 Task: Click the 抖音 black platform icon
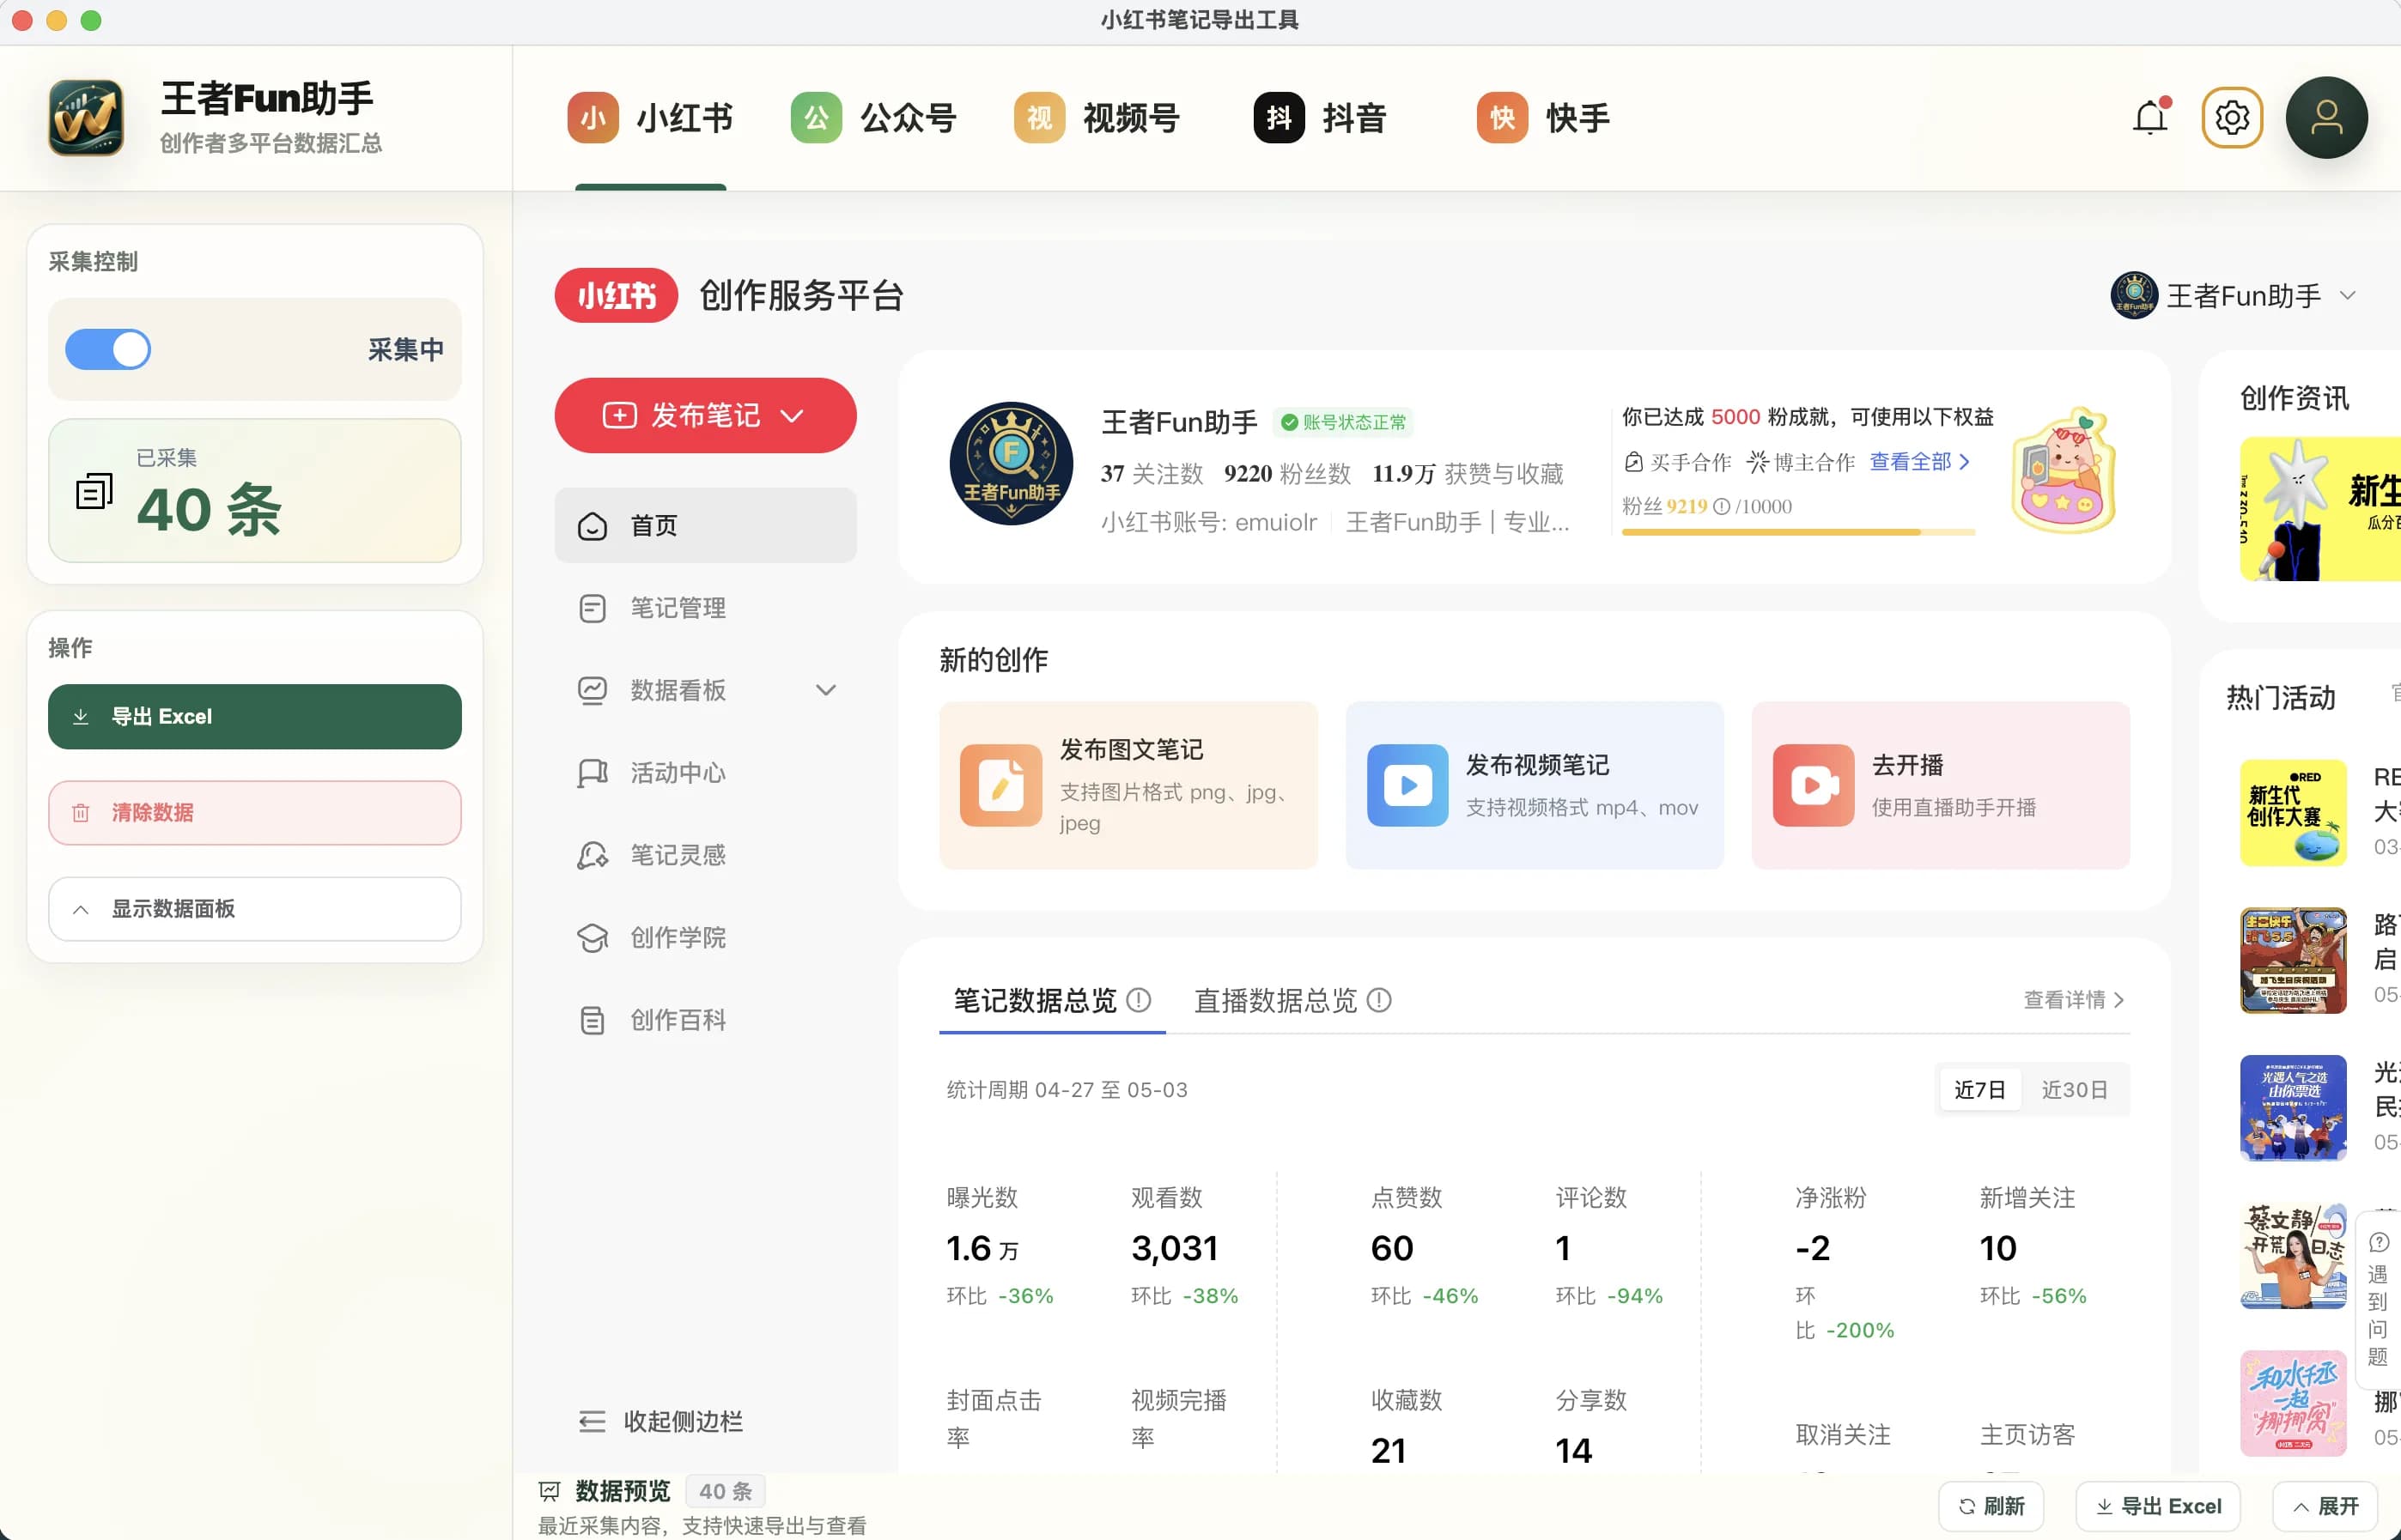tap(1279, 118)
